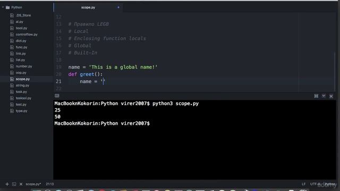Click the def keyword on line 20
Image resolution: width=340 pixels, height=191 pixels.
click(x=72, y=74)
